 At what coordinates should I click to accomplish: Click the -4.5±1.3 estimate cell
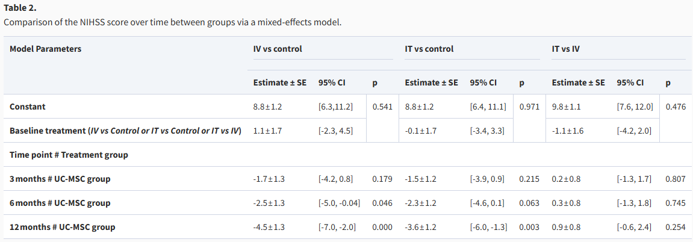269,227
